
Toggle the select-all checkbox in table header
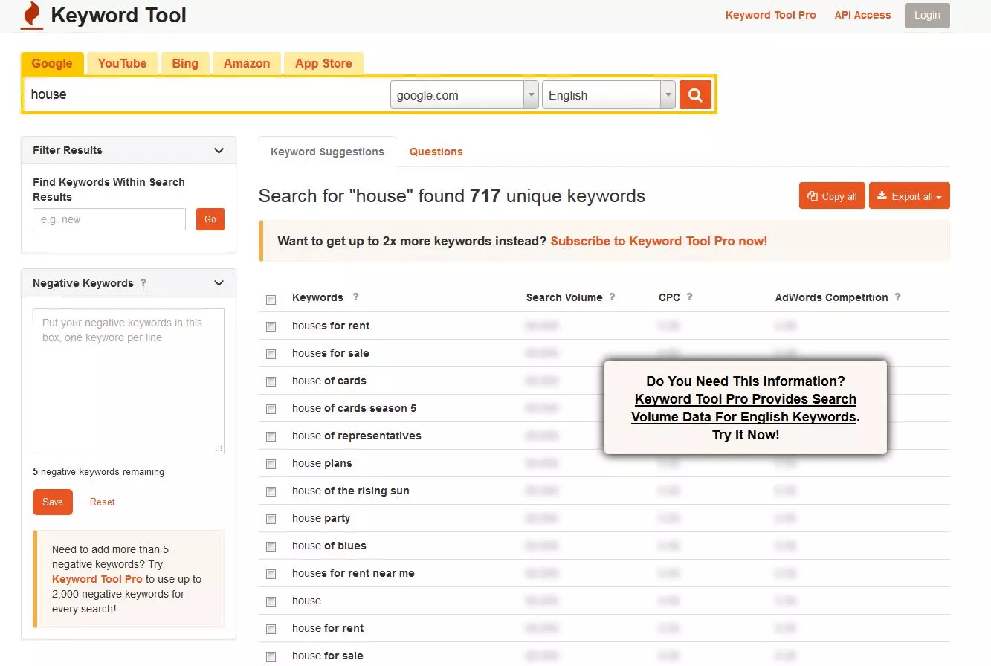271,300
